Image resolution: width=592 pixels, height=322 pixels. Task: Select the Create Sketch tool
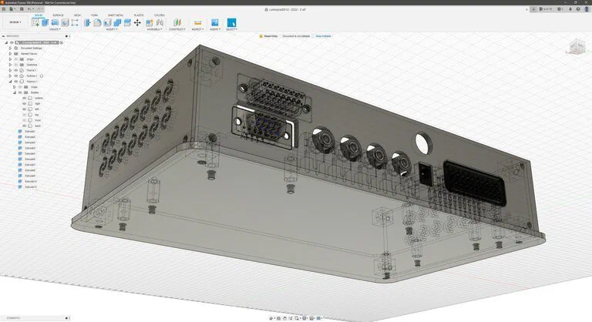tap(35, 22)
